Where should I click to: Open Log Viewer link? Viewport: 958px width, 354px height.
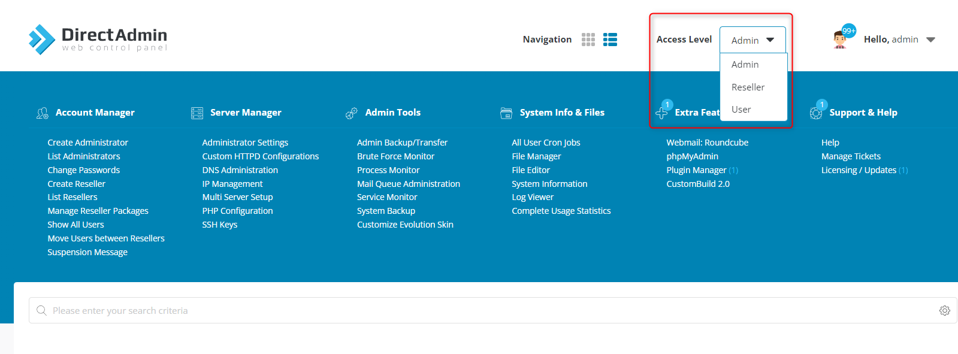coord(533,197)
